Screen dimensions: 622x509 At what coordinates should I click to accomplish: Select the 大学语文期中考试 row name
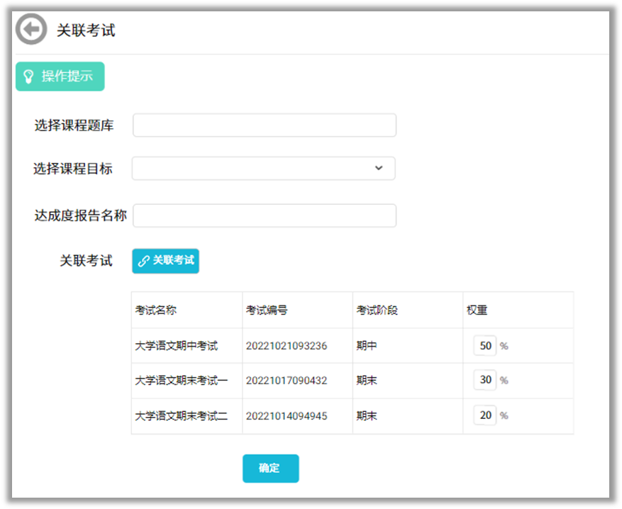[176, 346]
